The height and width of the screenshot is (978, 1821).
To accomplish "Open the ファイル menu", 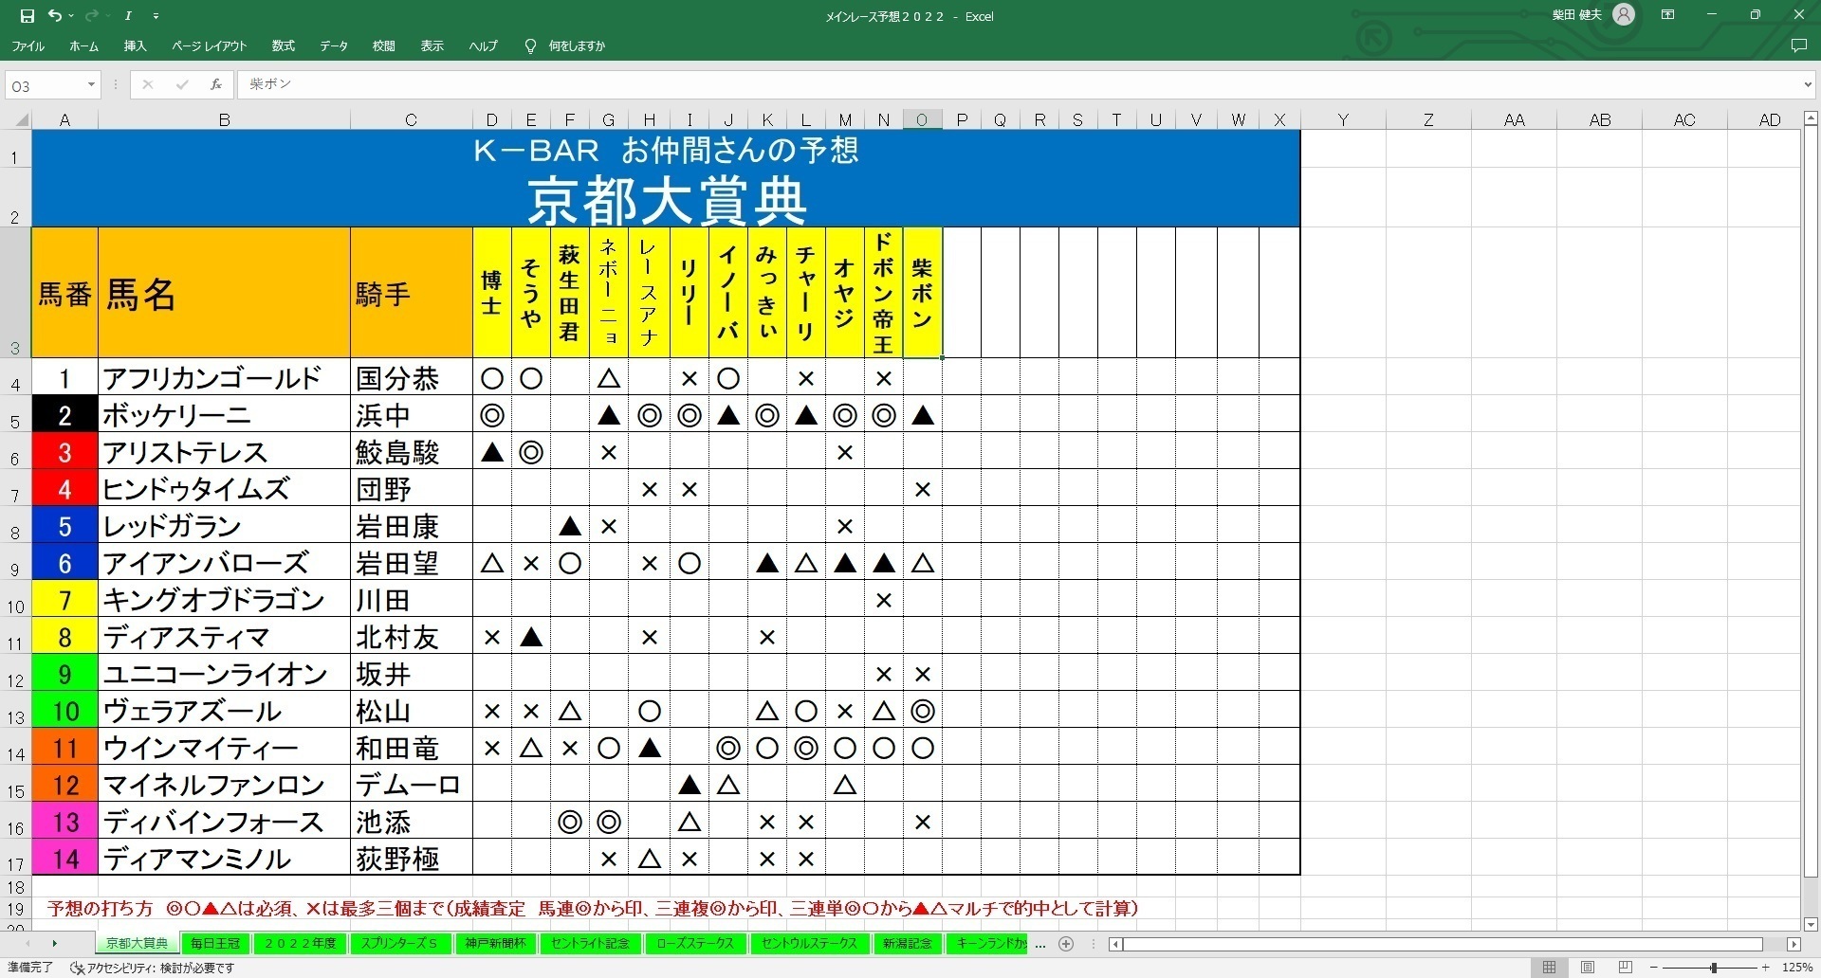I will point(28,45).
